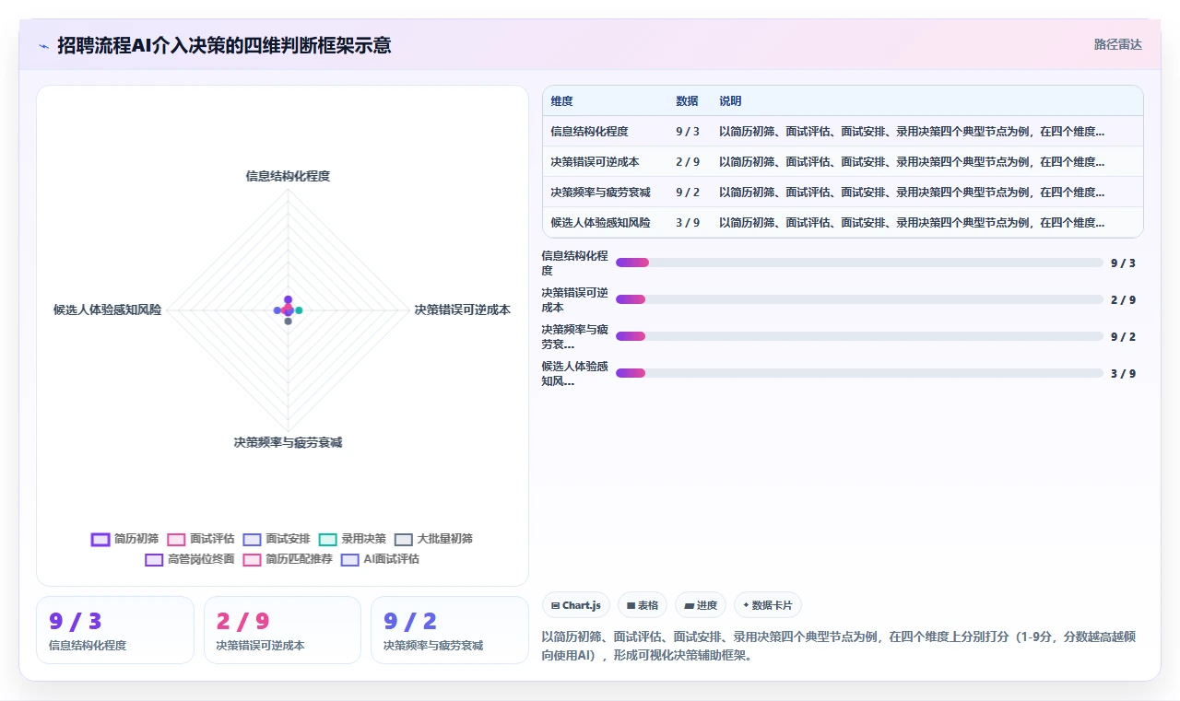This screenshot has width=1180, height=701.
Task: Click the 数据 column header
Action: [x=687, y=101]
